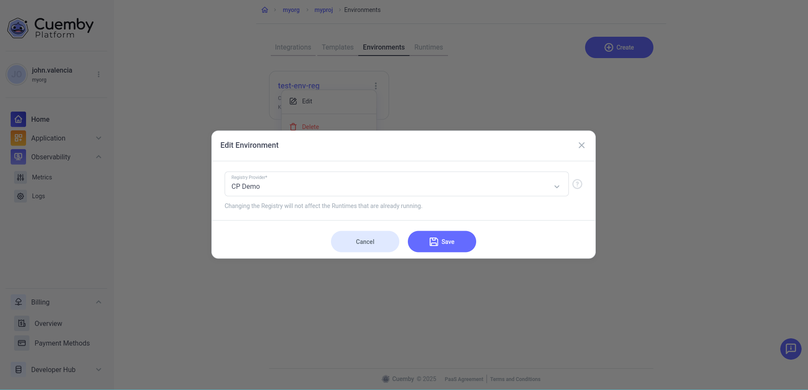Click the help question mark beside Registry Provider
This screenshot has height=390, width=808.
[x=577, y=184]
